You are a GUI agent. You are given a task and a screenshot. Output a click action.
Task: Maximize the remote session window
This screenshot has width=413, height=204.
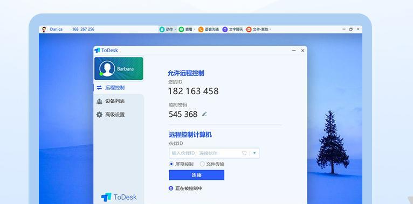pos(351,29)
